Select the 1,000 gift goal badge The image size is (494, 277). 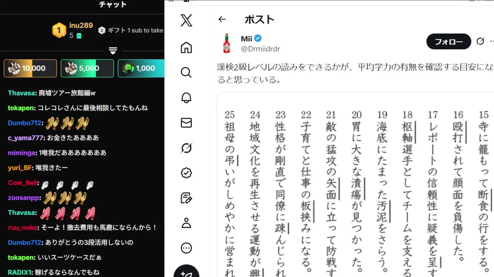tap(141, 68)
